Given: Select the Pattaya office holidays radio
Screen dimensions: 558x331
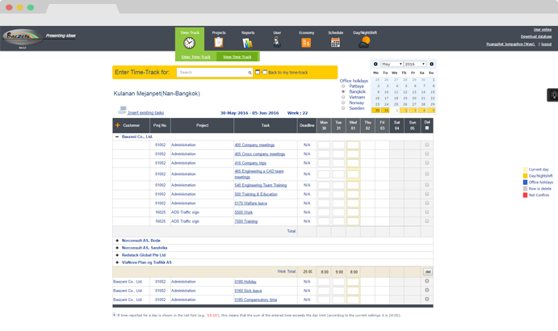Looking at the screenshot, I should click(x=343, y=86).
